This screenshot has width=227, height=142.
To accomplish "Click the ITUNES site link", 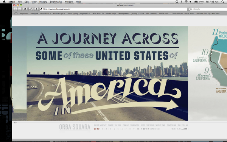I will click(110, 125).
